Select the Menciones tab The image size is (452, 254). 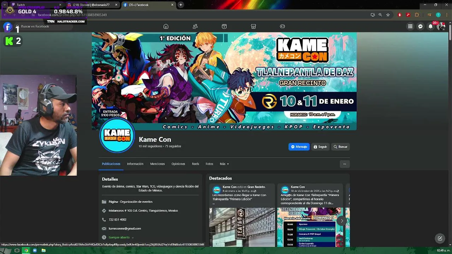pyautogui.click(x=157, y=164)
